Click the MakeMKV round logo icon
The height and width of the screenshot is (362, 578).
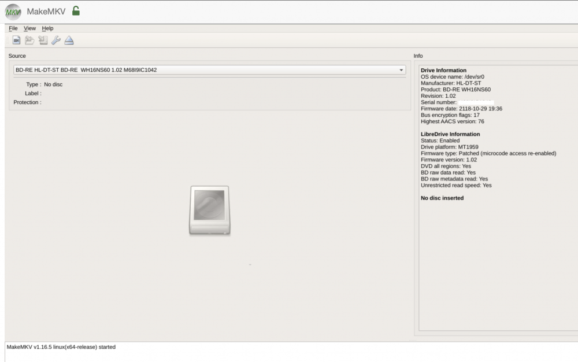point(13,12)
